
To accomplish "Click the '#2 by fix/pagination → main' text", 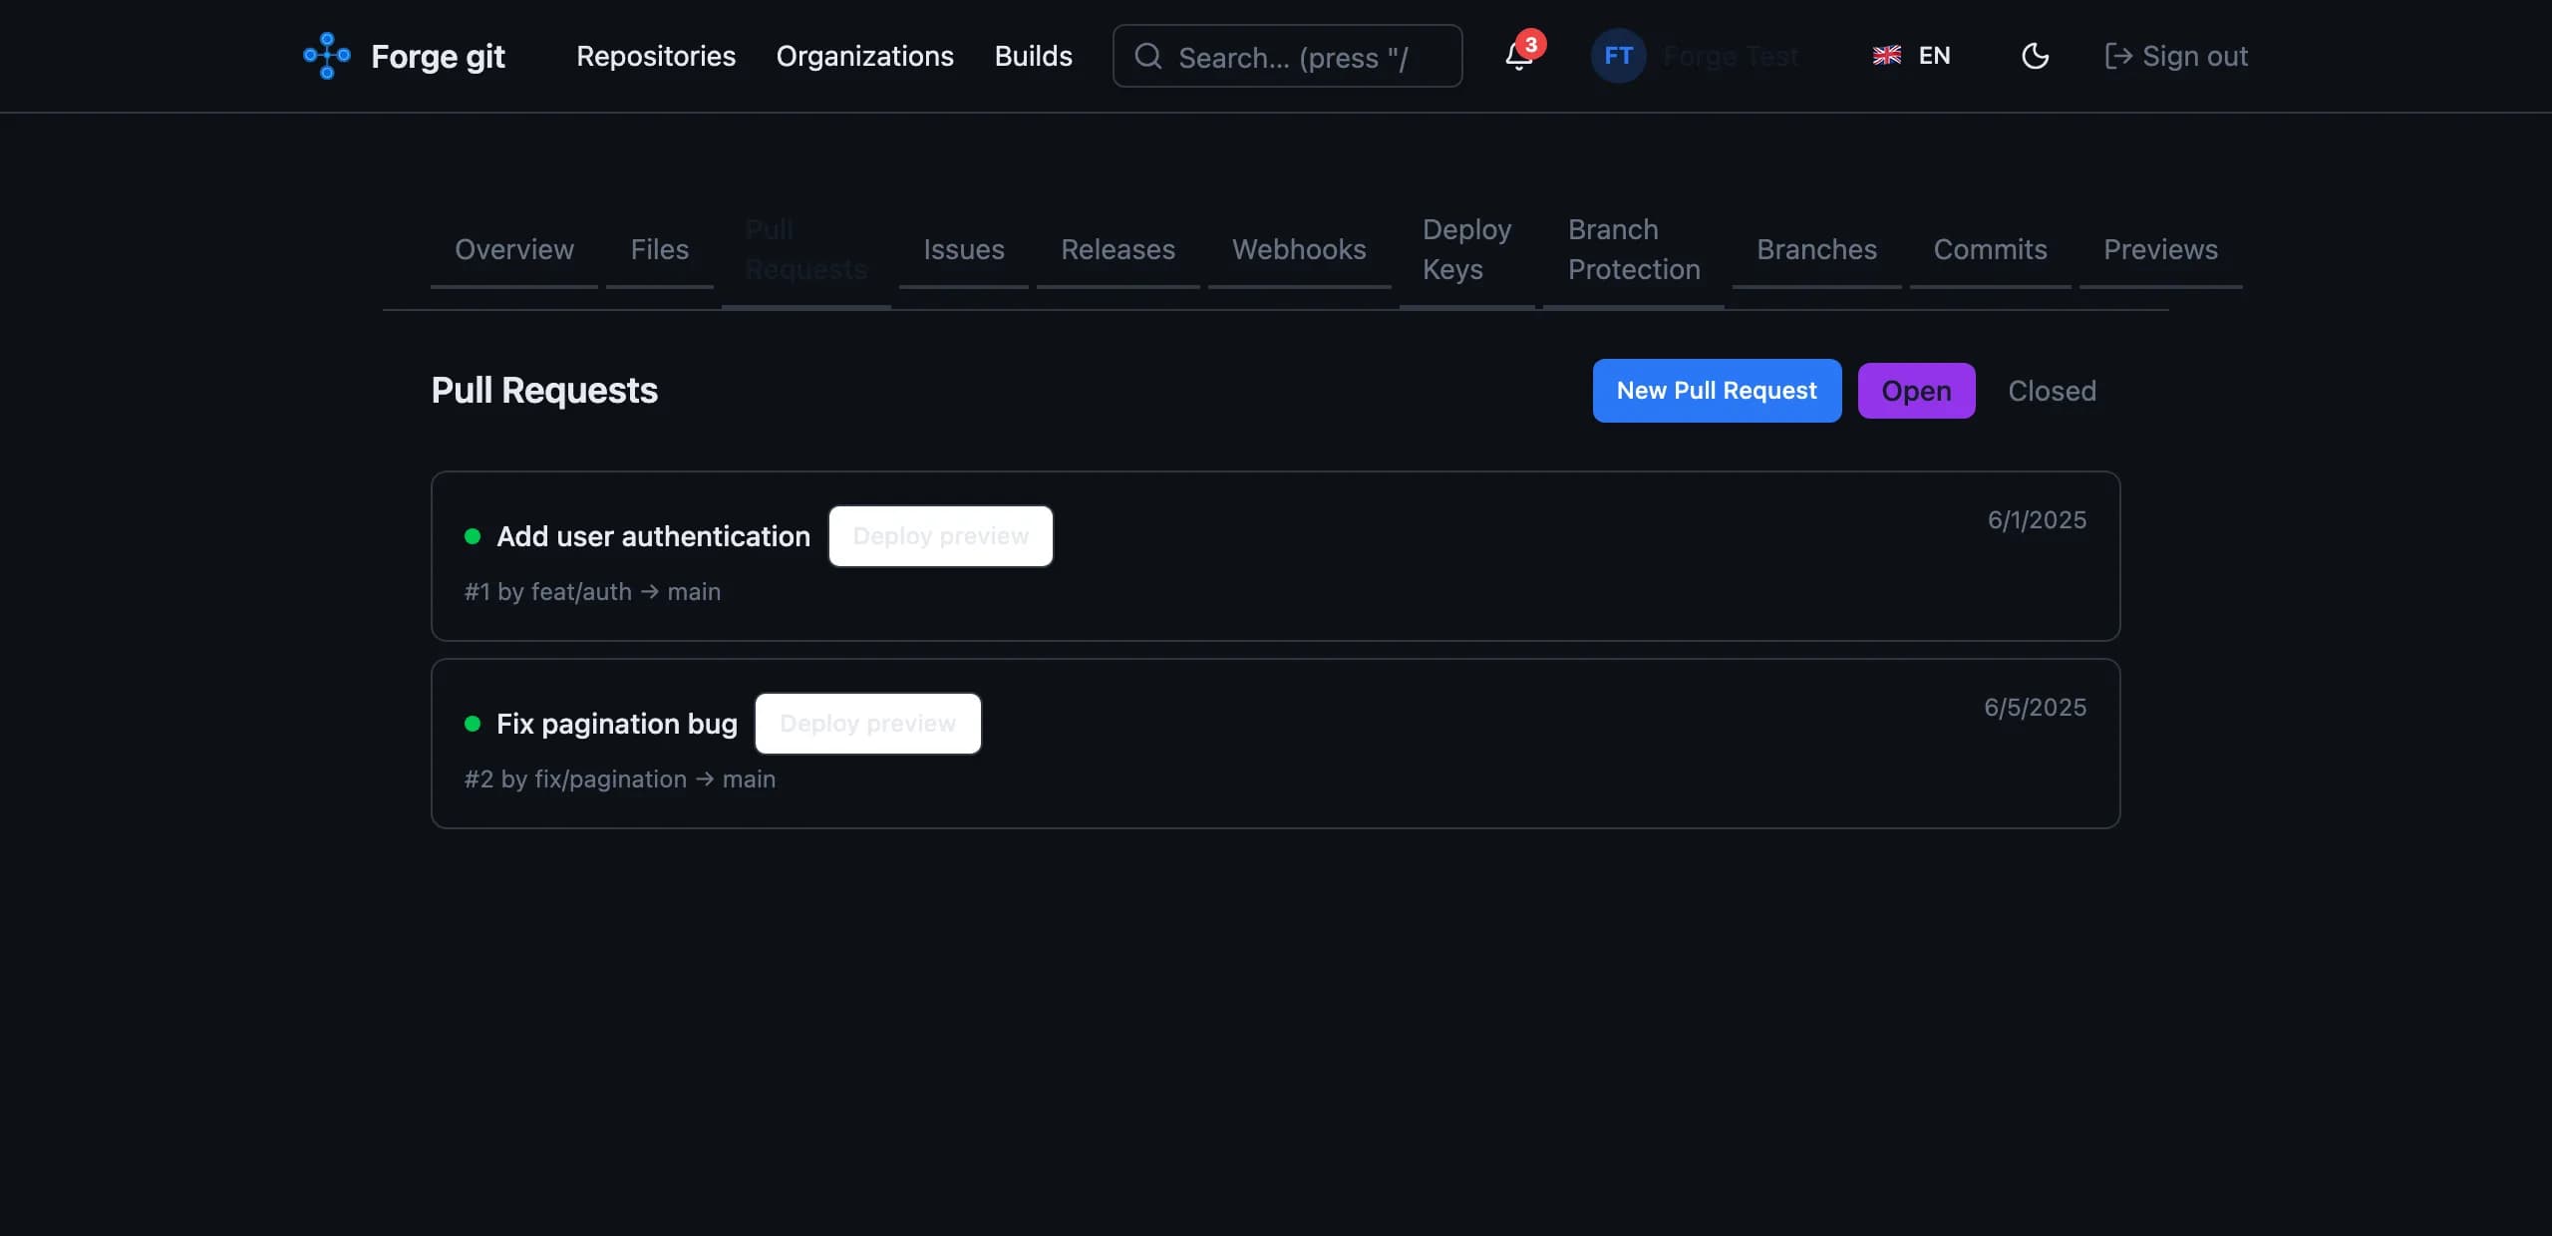I will pyautogui.click(x=620, y=779).
